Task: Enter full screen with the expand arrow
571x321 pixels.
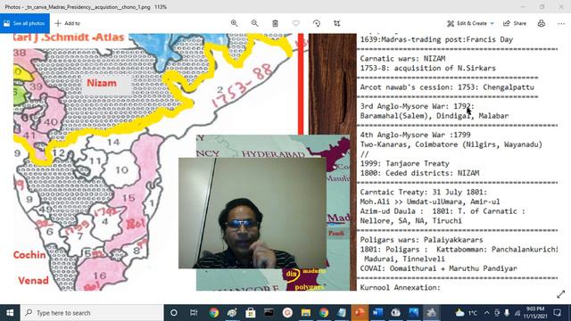Action: 561,294
